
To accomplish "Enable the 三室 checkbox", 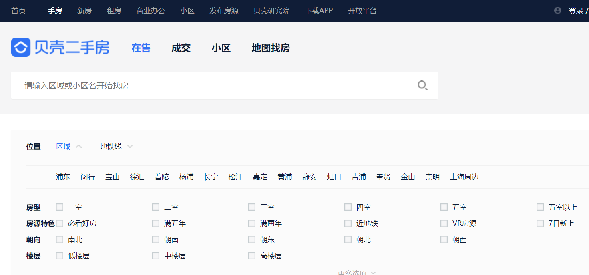I will pos(252,207).
